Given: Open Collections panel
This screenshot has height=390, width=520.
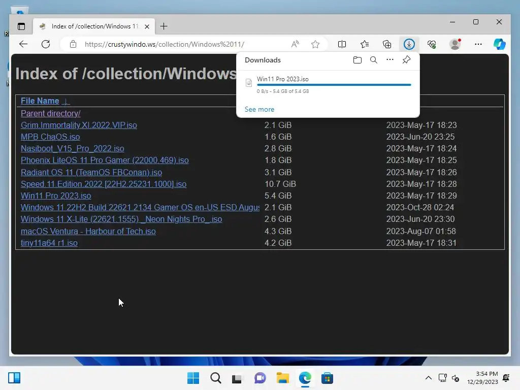Looking at the screenshot, I should 387,44.
